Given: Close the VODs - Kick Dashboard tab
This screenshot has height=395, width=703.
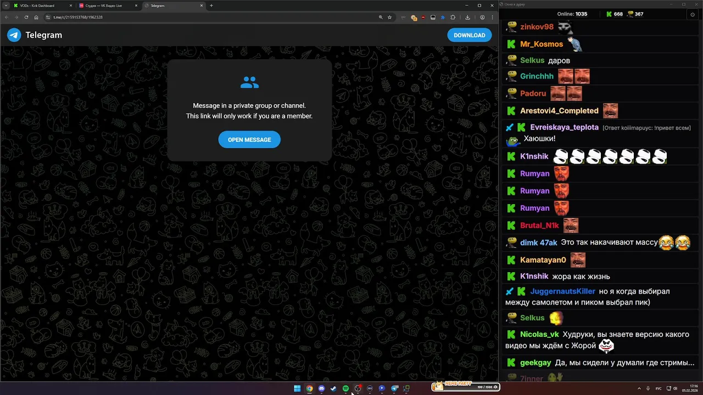Looking at the screenshot, I should (71, 5).
